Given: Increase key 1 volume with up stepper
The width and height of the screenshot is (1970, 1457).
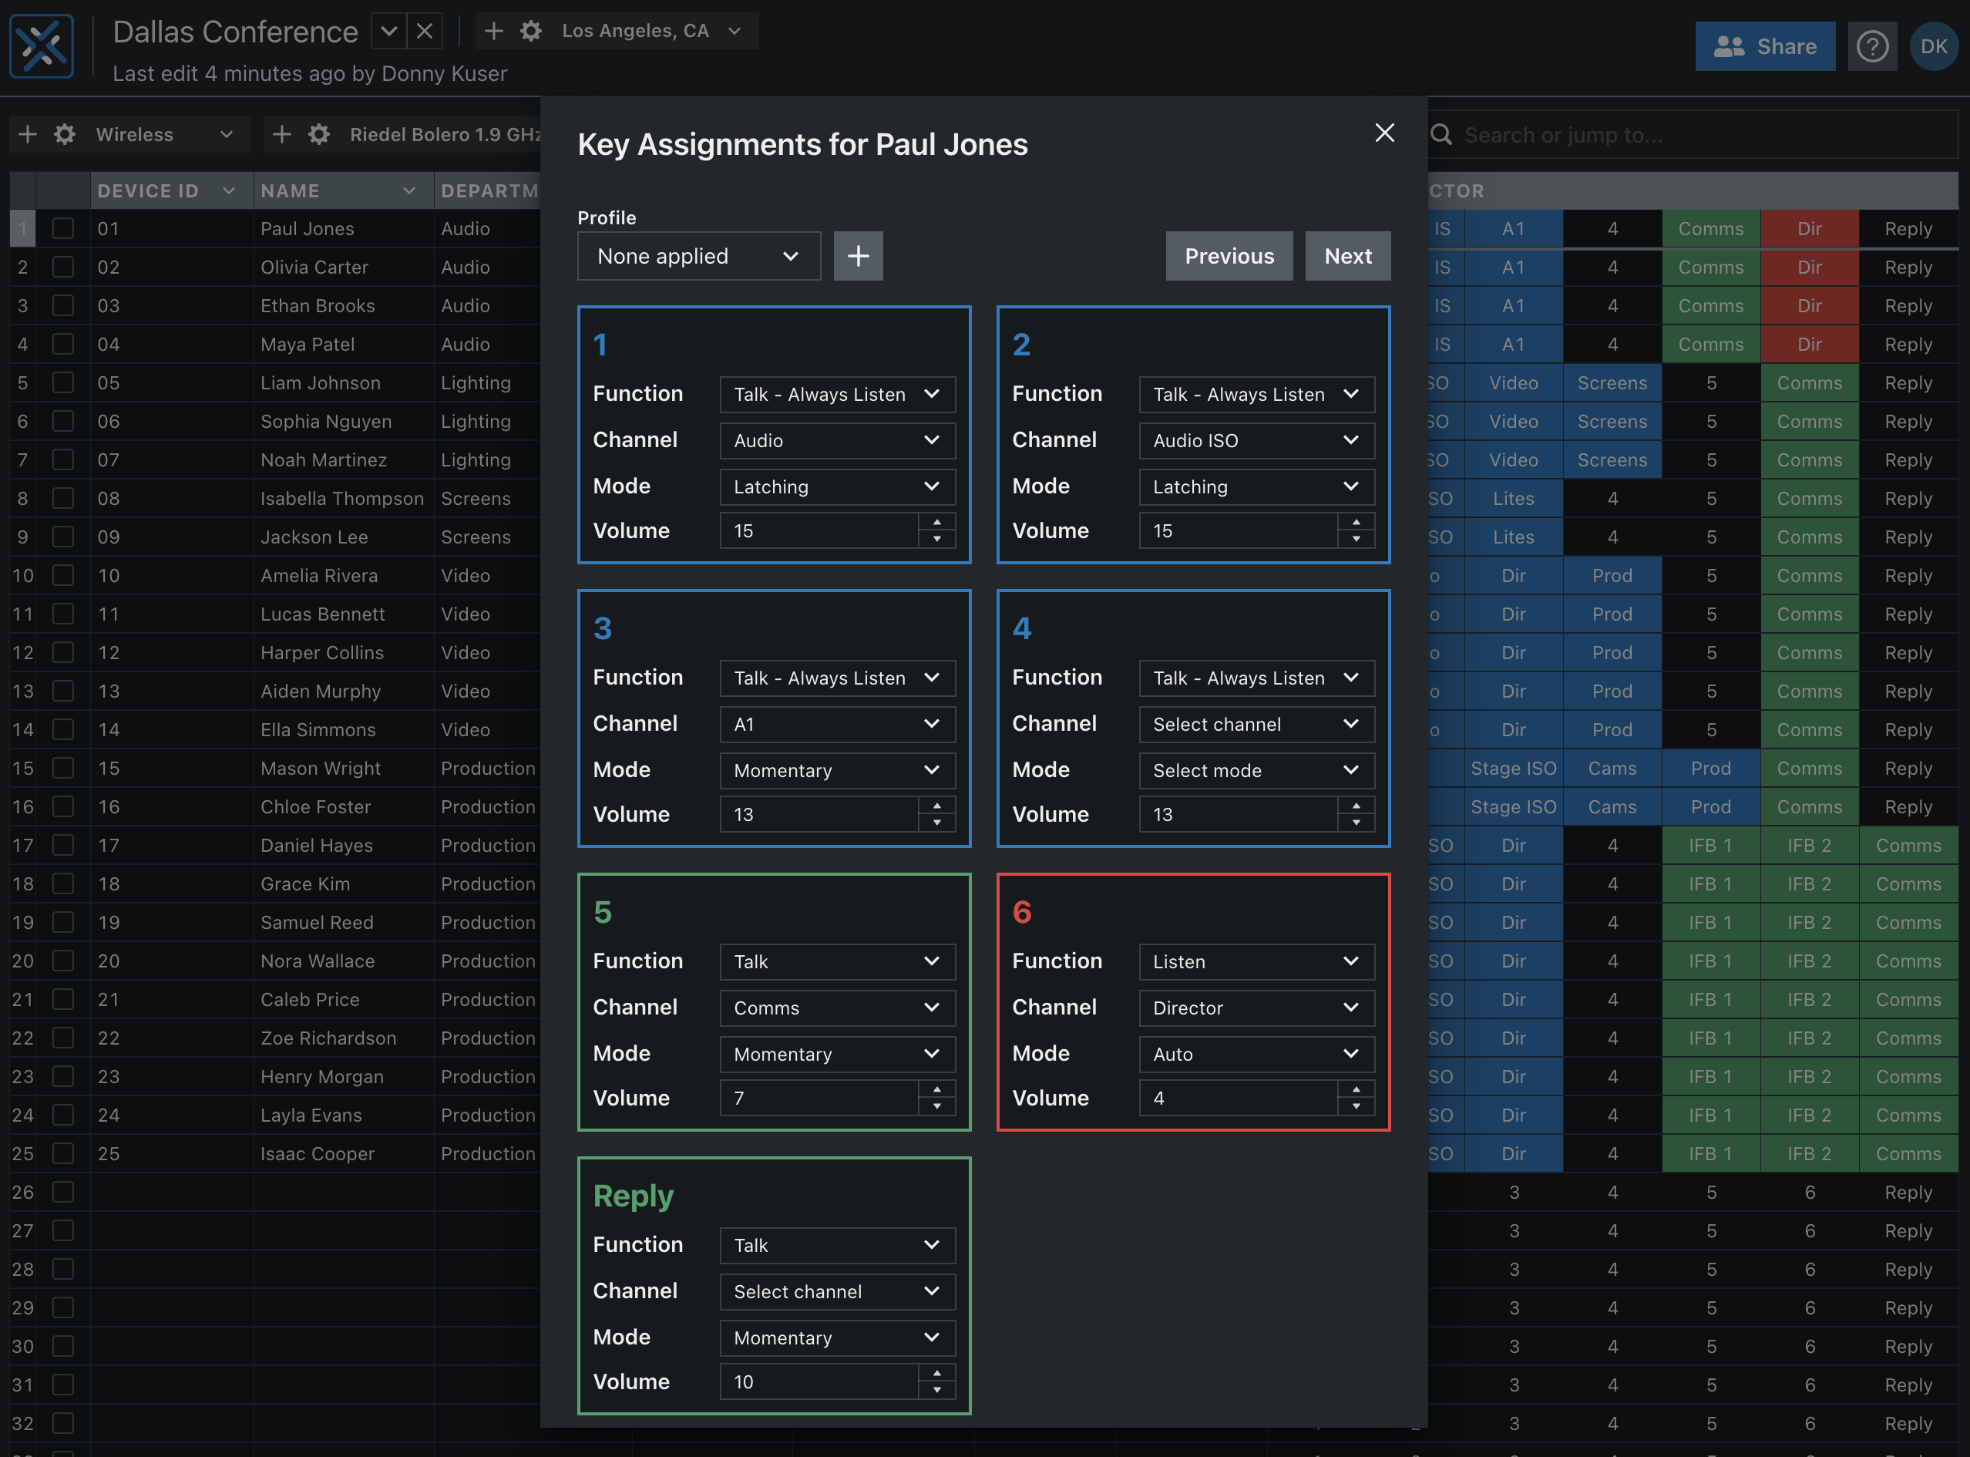Looking at the screenshot, I should [x=936, y=522].
